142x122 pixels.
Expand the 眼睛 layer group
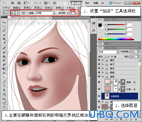pyautogui.click(x=103, y=72)
